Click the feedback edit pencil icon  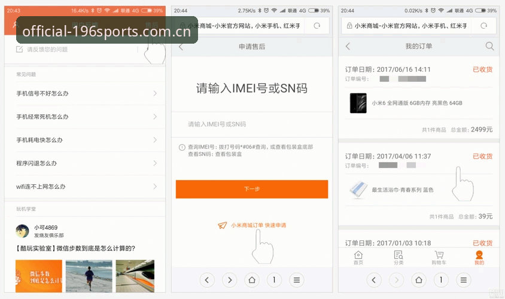19,49
